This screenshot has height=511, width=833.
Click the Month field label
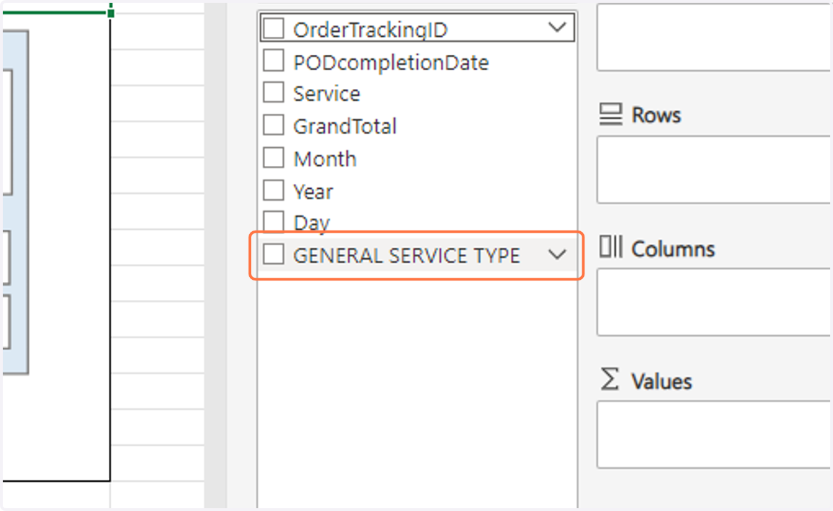point(325,158)
